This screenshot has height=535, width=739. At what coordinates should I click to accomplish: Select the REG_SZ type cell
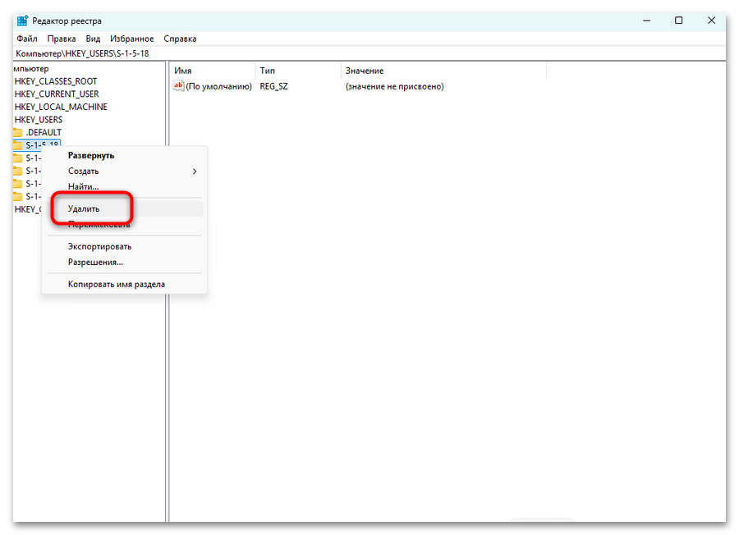(x=273, y=86)
